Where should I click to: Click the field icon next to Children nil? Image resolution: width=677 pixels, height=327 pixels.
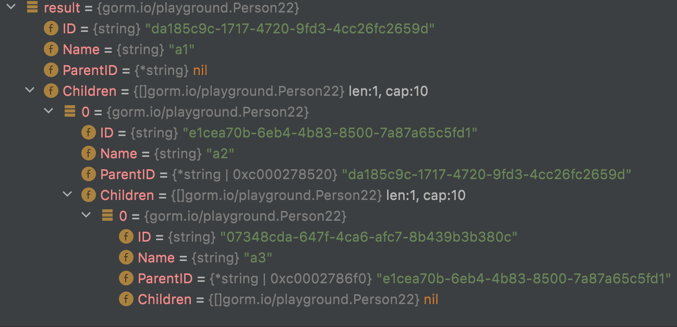(x=126, y=299)
